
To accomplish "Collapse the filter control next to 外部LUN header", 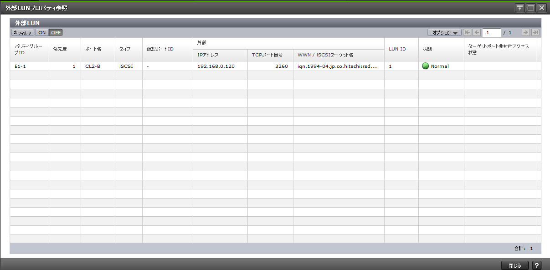I will coord(23,32).
